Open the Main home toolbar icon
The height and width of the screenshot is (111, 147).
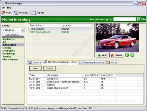(4, 13)
